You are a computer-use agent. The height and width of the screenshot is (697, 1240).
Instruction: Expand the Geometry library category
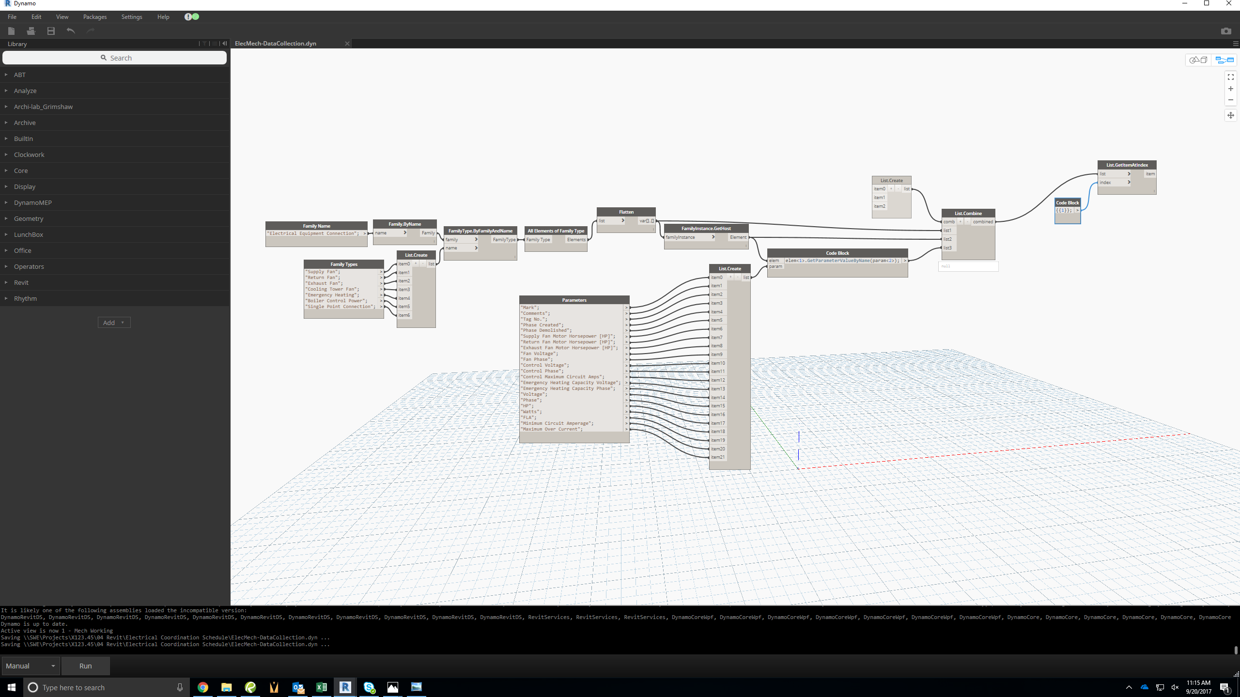click(x=29, y=218)
